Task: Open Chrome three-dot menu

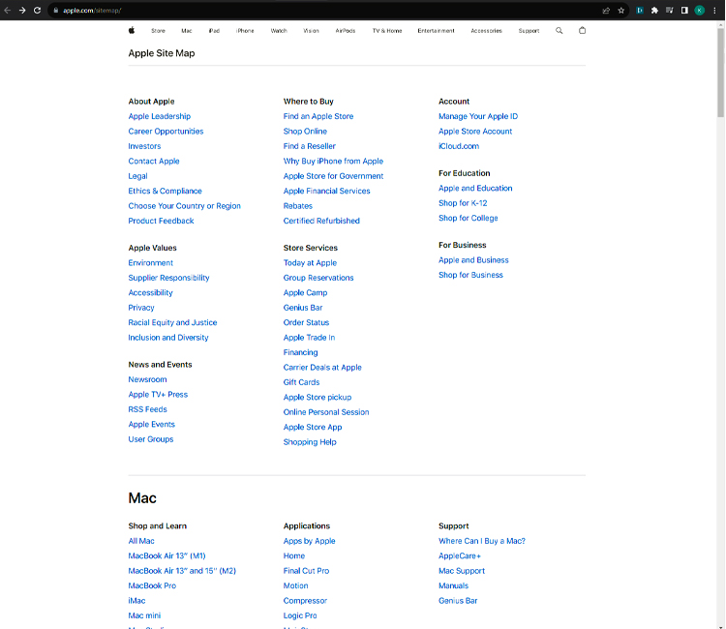Action: coord(714,11)
